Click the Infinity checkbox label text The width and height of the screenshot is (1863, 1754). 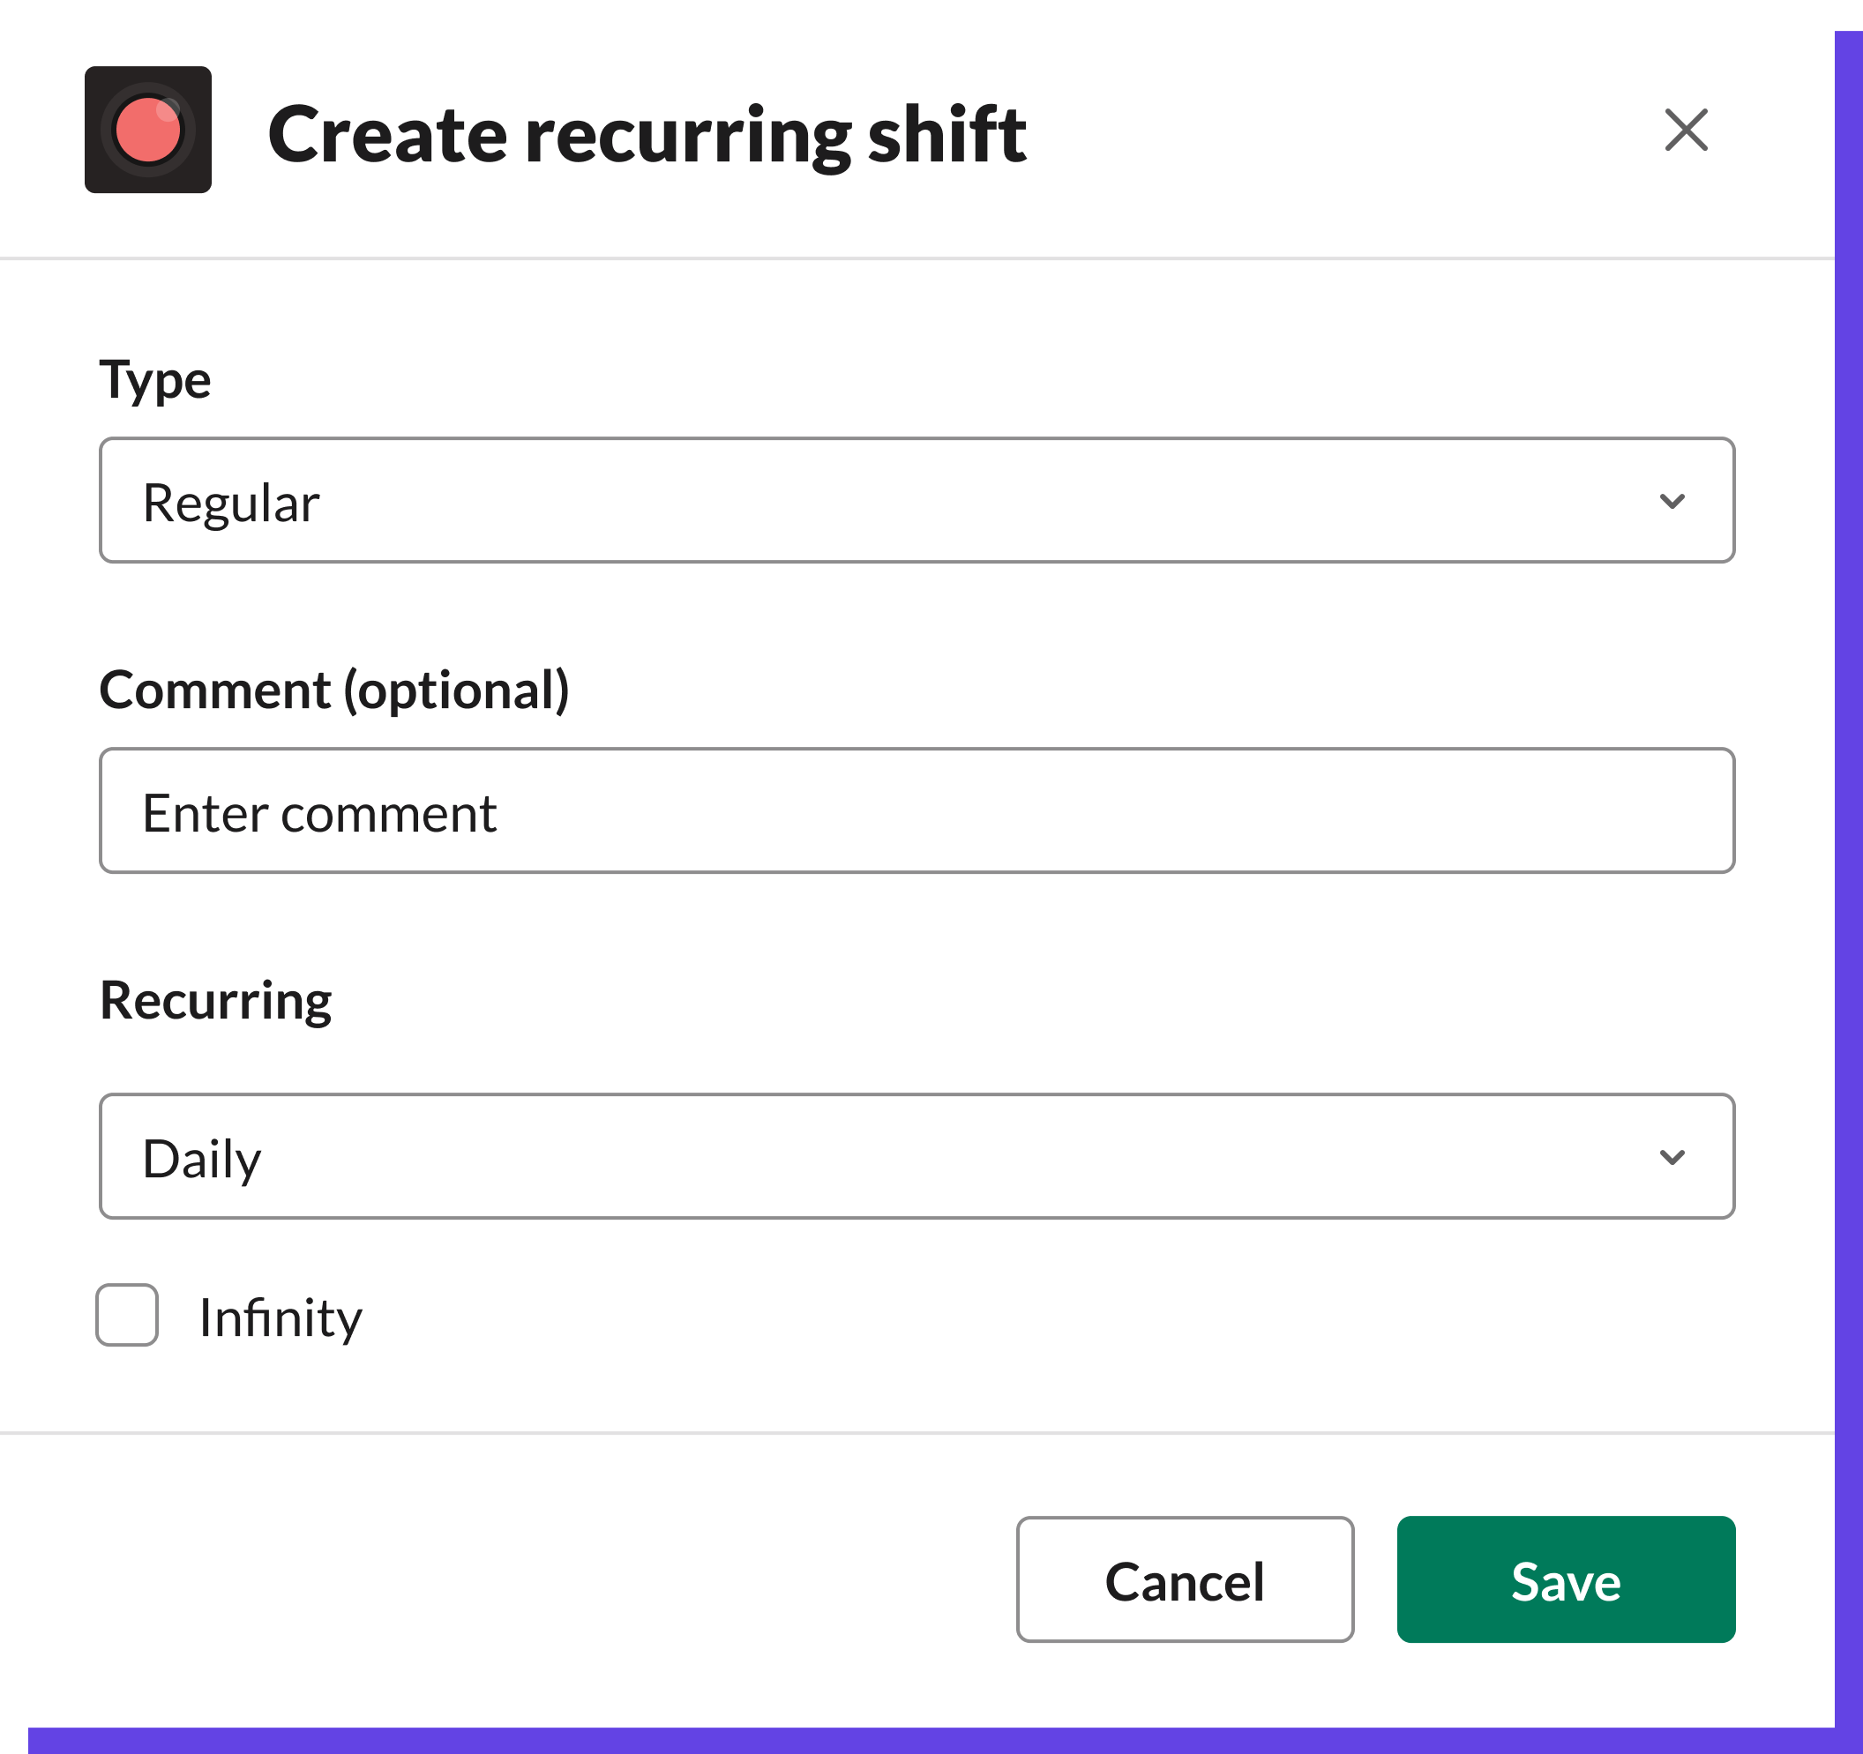click(x=281, y=1318)
